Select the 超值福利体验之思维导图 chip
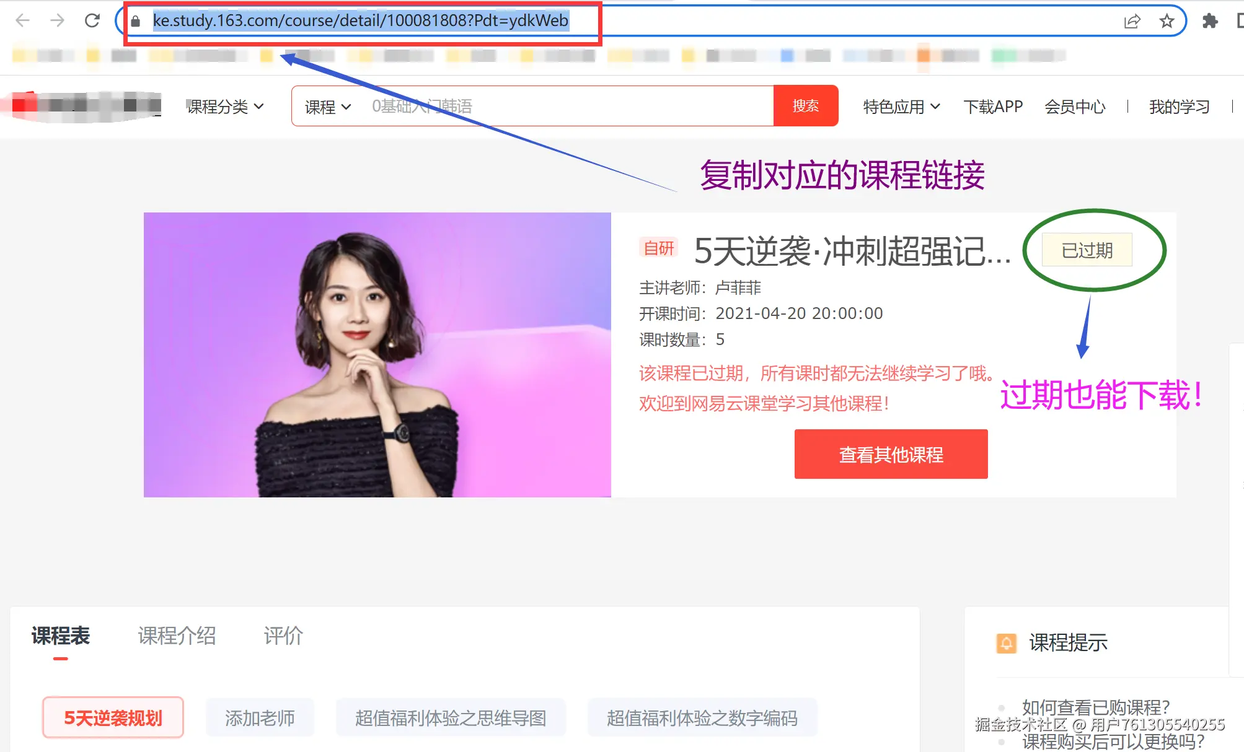 tap(451, 717)
